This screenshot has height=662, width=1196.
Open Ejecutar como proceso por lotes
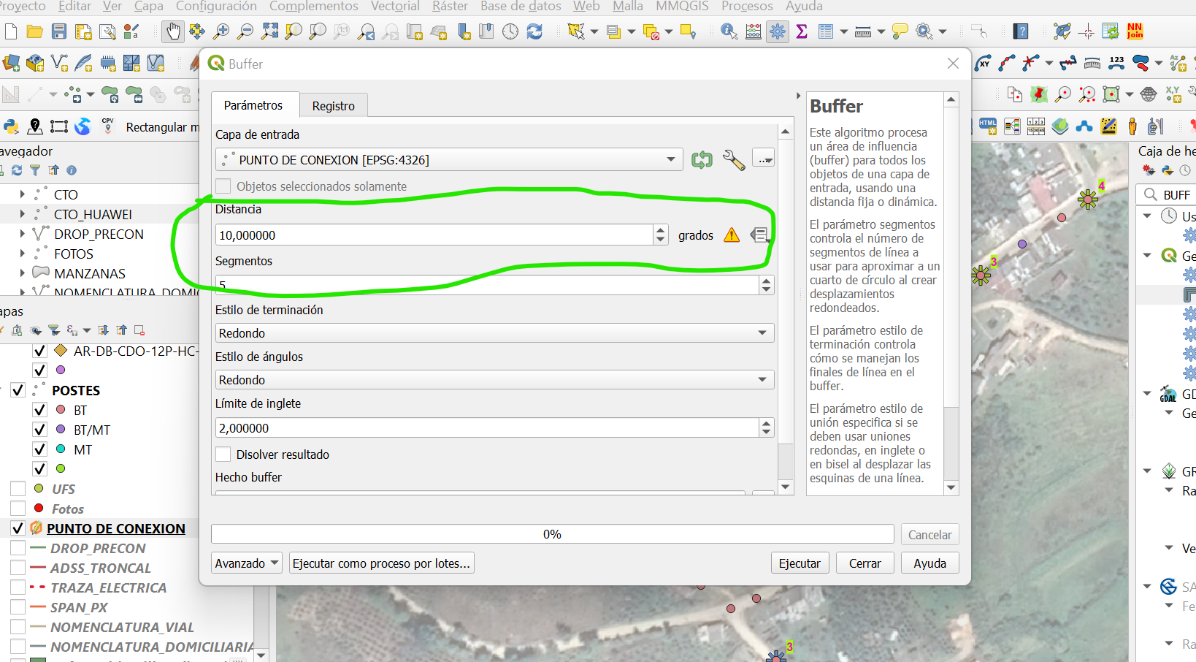pos(381,563)
